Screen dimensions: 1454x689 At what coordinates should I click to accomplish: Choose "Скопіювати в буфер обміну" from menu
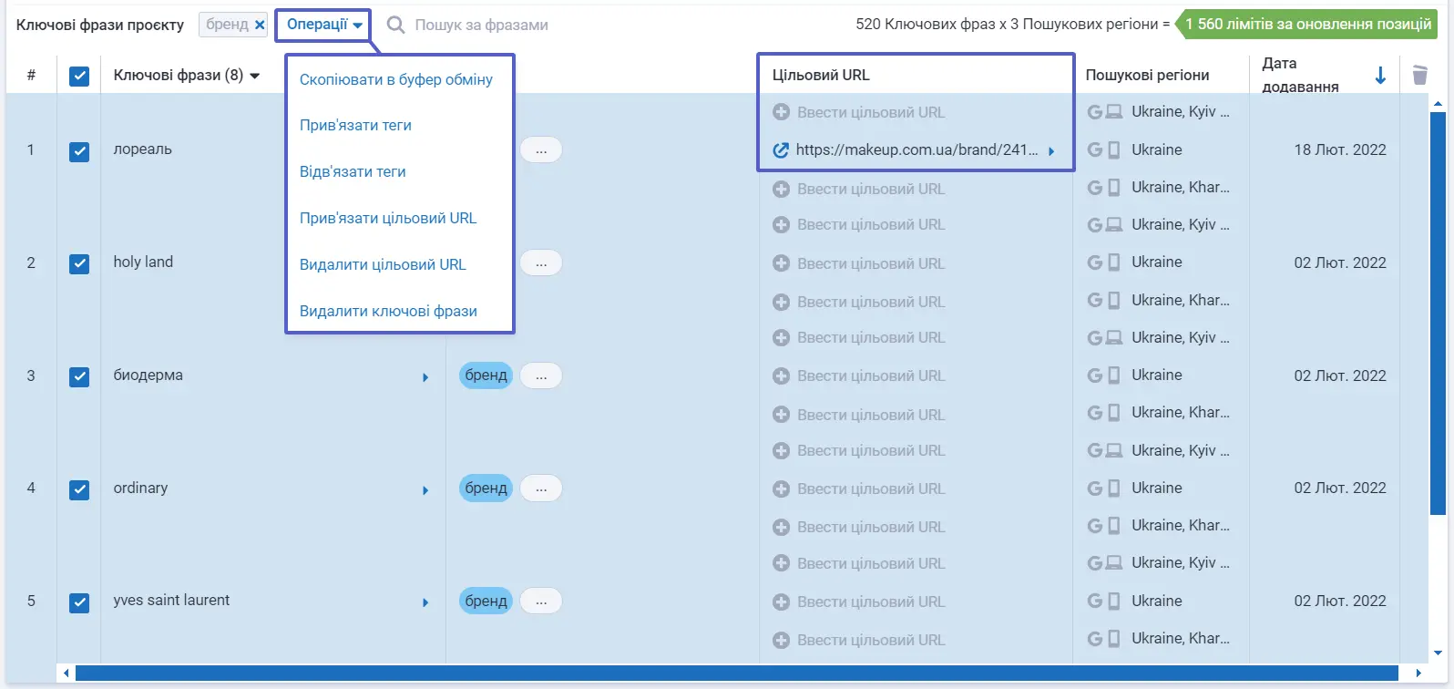pos(396,79)
